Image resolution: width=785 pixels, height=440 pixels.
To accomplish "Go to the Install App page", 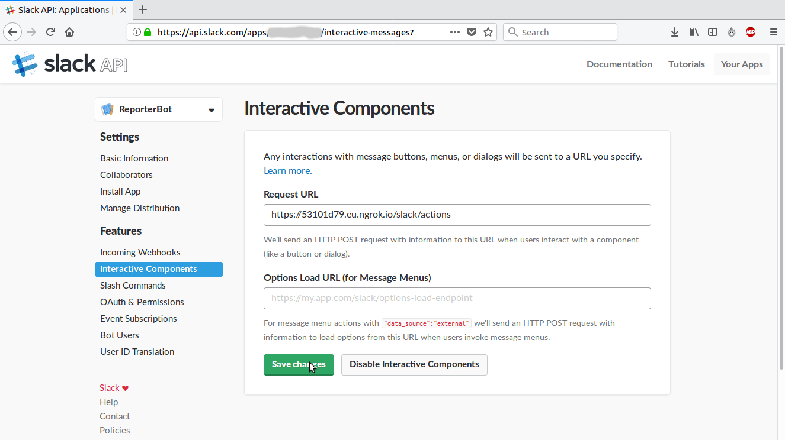I will pyautogui.click(x=120, y=191).
